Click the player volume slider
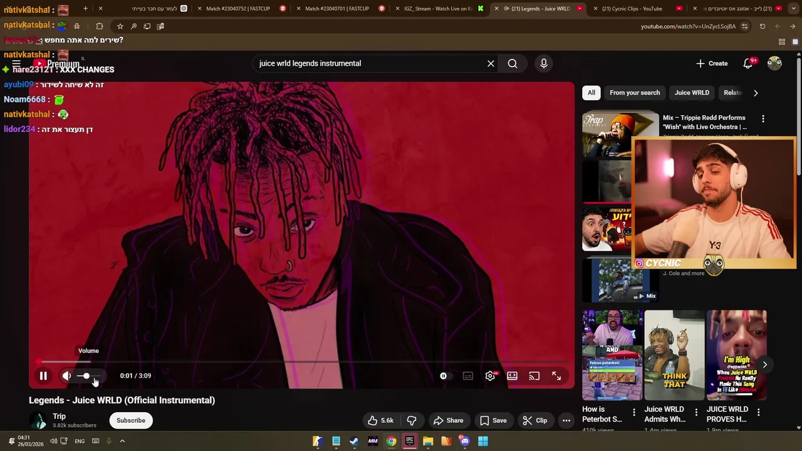Image resolution: width=802 pixels, height=451 pixels. pos(88,376)
